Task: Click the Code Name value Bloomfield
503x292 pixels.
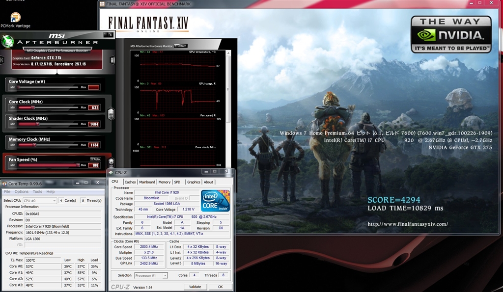Action: pyautogui.click(x=151, y=198)
